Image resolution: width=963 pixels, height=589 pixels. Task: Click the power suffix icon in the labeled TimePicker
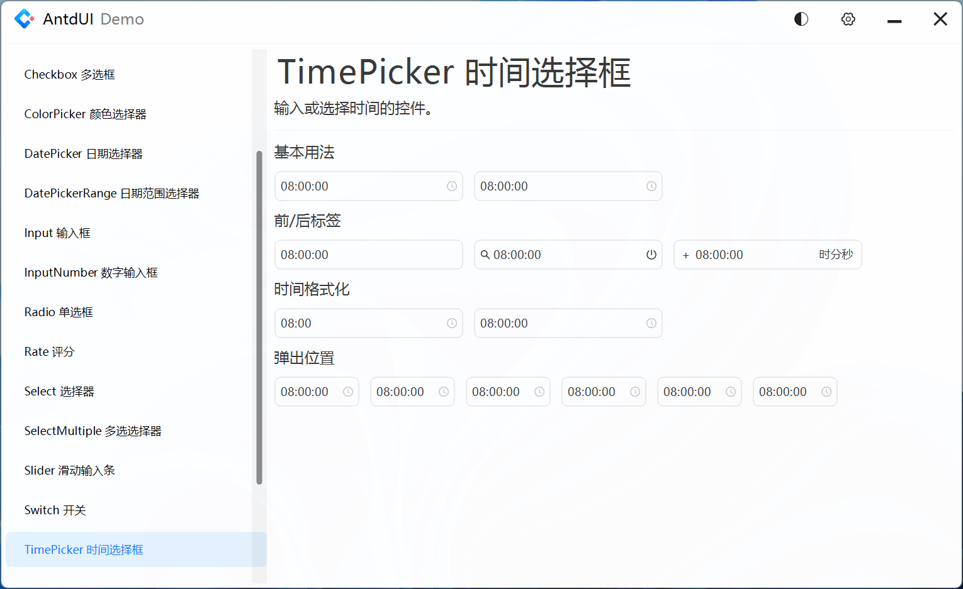pyautogui.click(x=651, y=255)
